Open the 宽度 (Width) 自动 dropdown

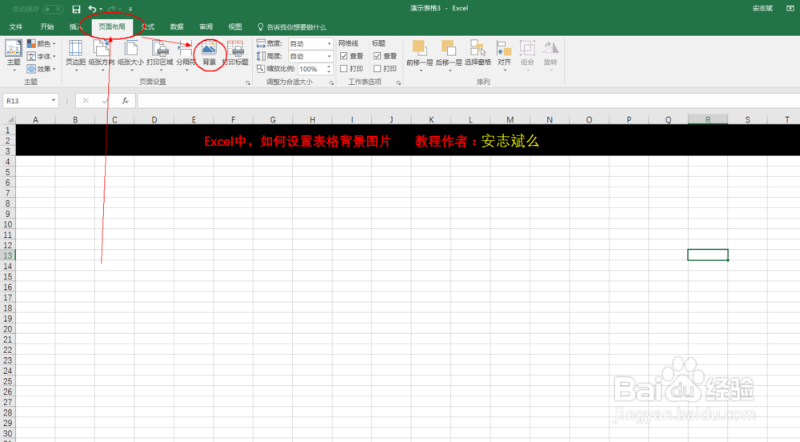329,44
